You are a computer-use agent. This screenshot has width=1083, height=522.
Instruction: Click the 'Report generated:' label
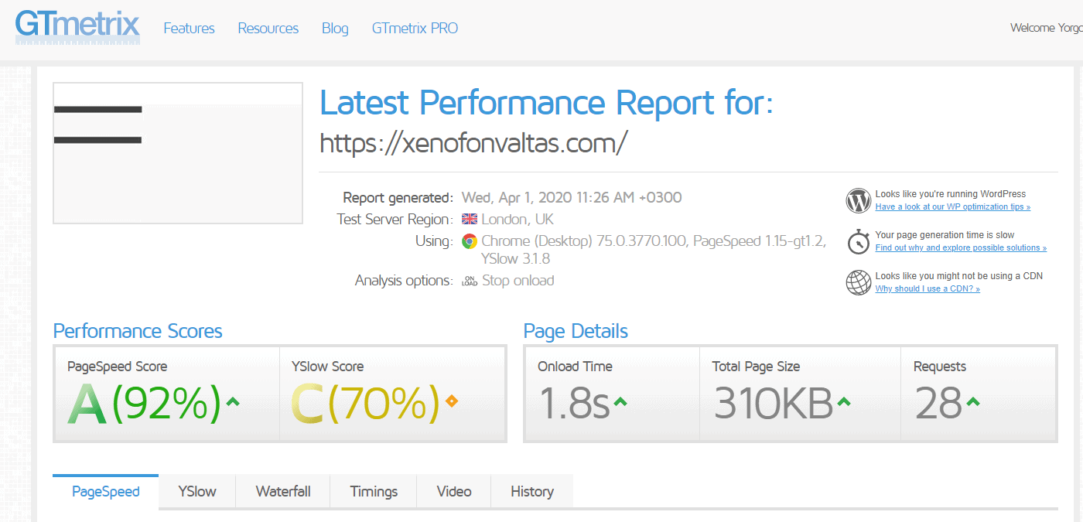pyautogui.click(x=398, y=197)
